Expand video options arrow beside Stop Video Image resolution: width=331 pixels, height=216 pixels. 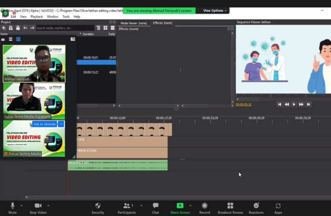[48, 205]
